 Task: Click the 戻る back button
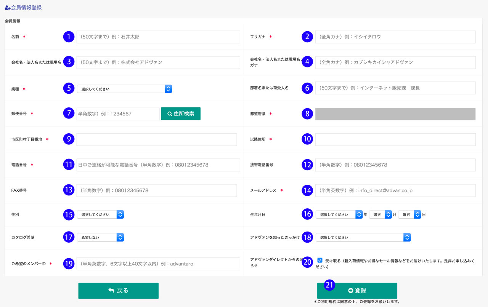point(118,291)
